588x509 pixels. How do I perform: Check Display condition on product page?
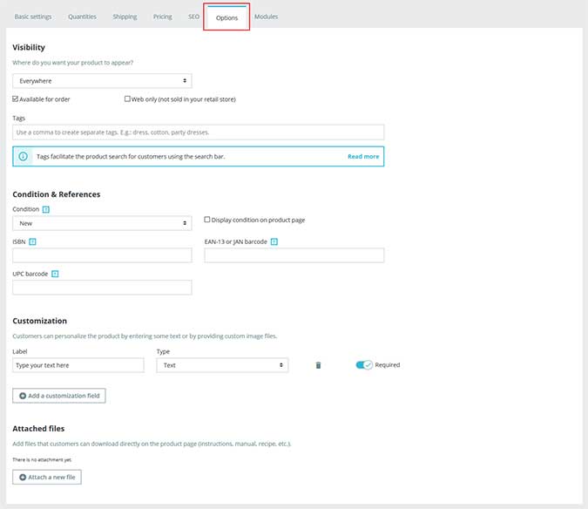[x=207, y=220]
